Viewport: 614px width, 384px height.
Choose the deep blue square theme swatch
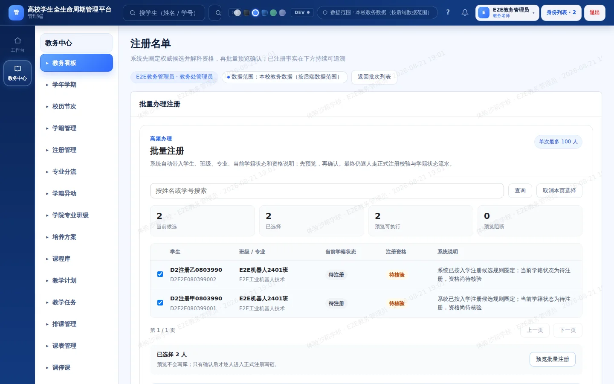pyautogui.click(x=264, y=13)
